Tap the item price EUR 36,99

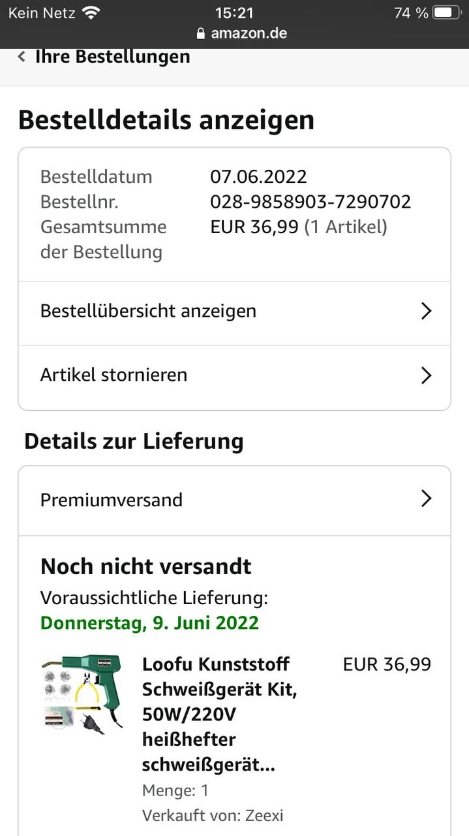[x=387, y=664]
